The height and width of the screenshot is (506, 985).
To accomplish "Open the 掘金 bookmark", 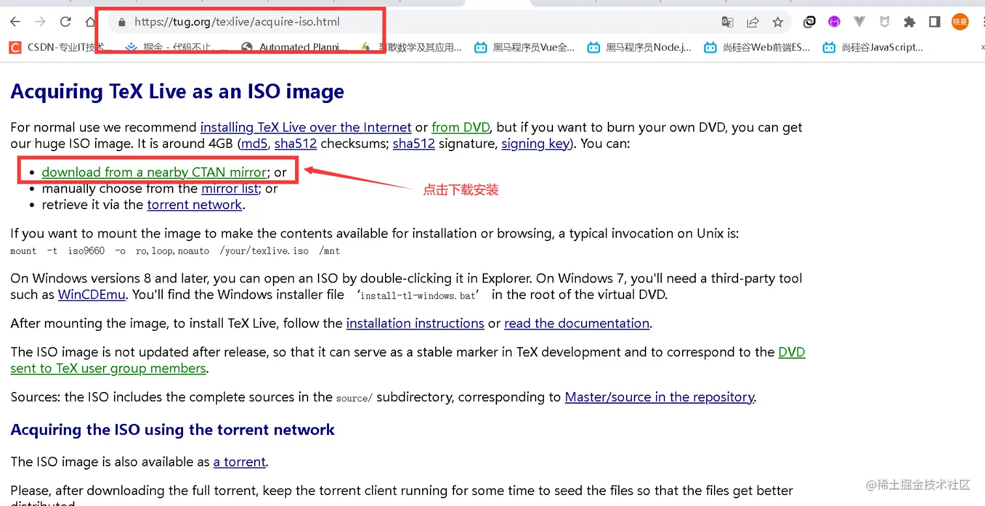I will pyautogui.click(x=177, y=47).
